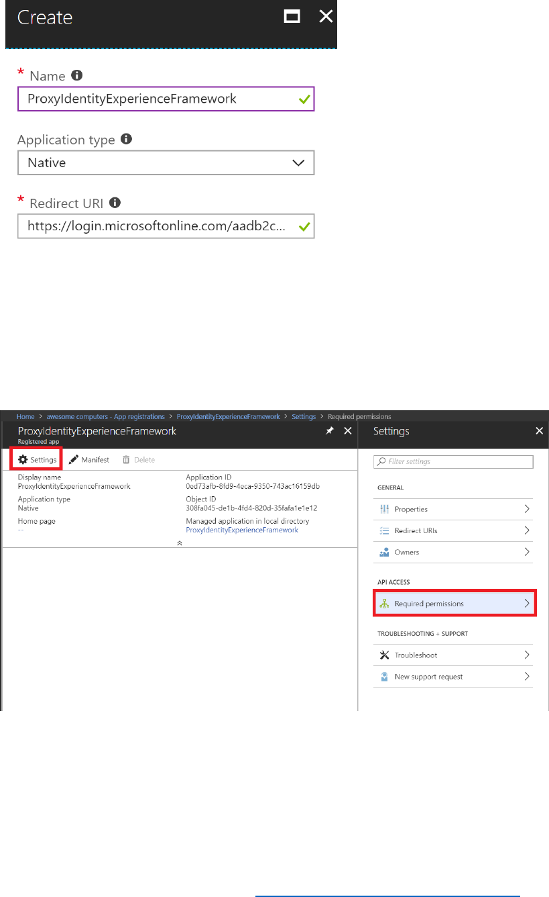
Task: Click the Application type info icon
Action: (x=126, y=140)
